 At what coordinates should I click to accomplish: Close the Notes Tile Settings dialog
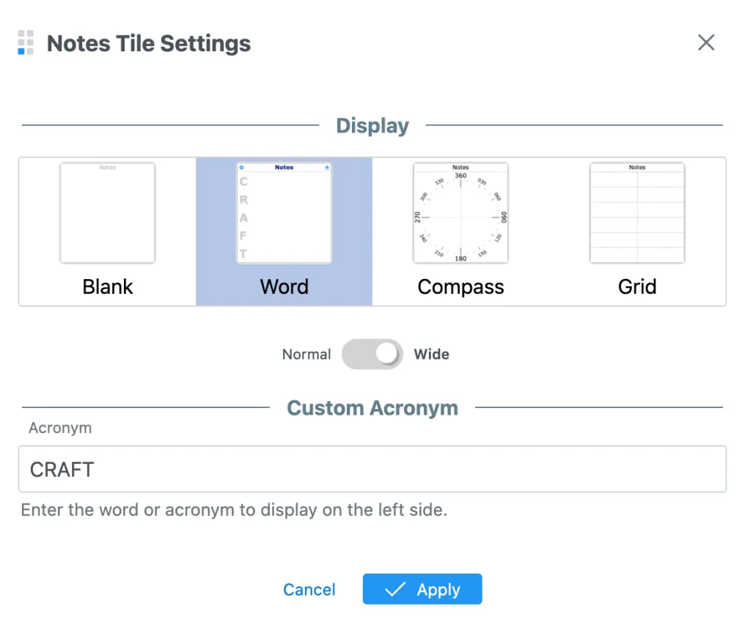pyautogui.click(x=706, y=42)
